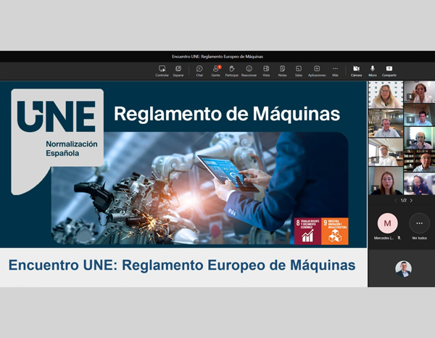Screen dimensions: 435x338
Task: Open the meeting Chat panel
Action: [199, 71]
